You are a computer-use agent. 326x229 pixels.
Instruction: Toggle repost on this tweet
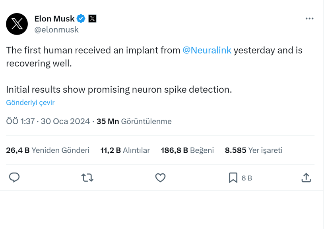click(87, 178)
